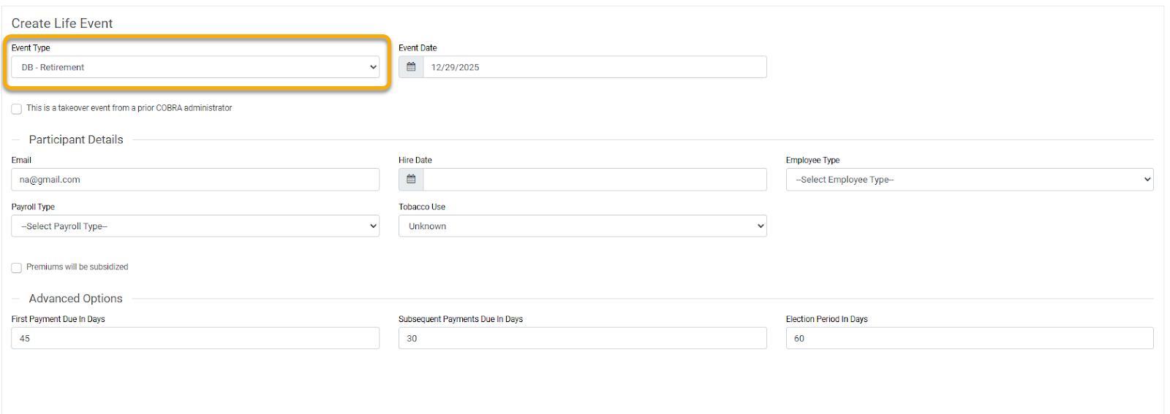Focus the Election Period In Days field
The height and width of the screenshot is (414, 1170).
pyautogui.click(x=970, y=339)
